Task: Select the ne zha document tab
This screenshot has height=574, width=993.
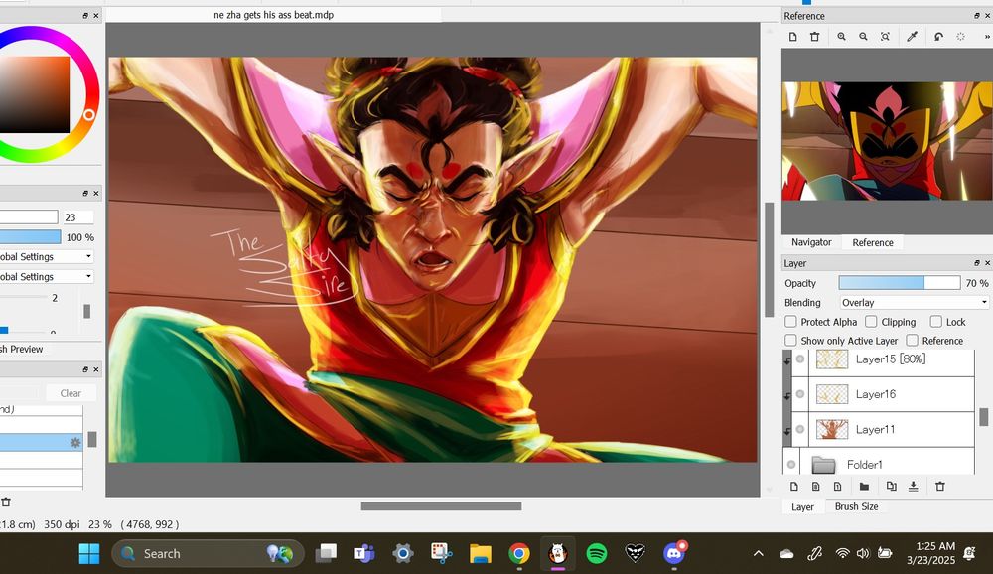Action: [274, 15]
